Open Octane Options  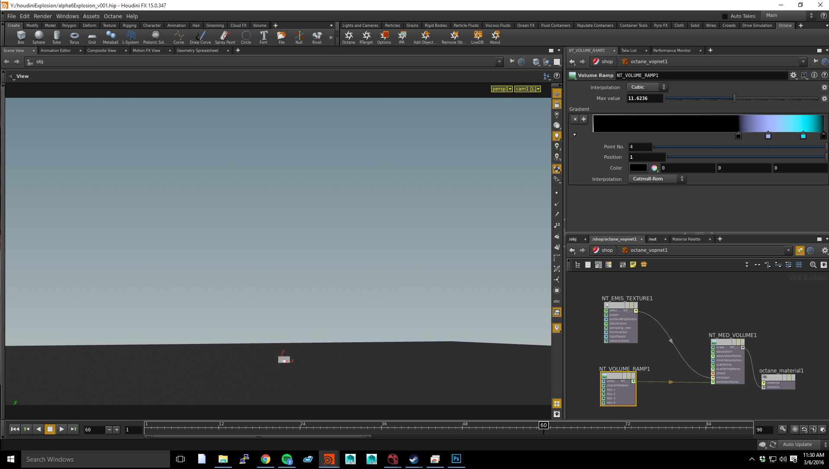[x=384, y=37]
